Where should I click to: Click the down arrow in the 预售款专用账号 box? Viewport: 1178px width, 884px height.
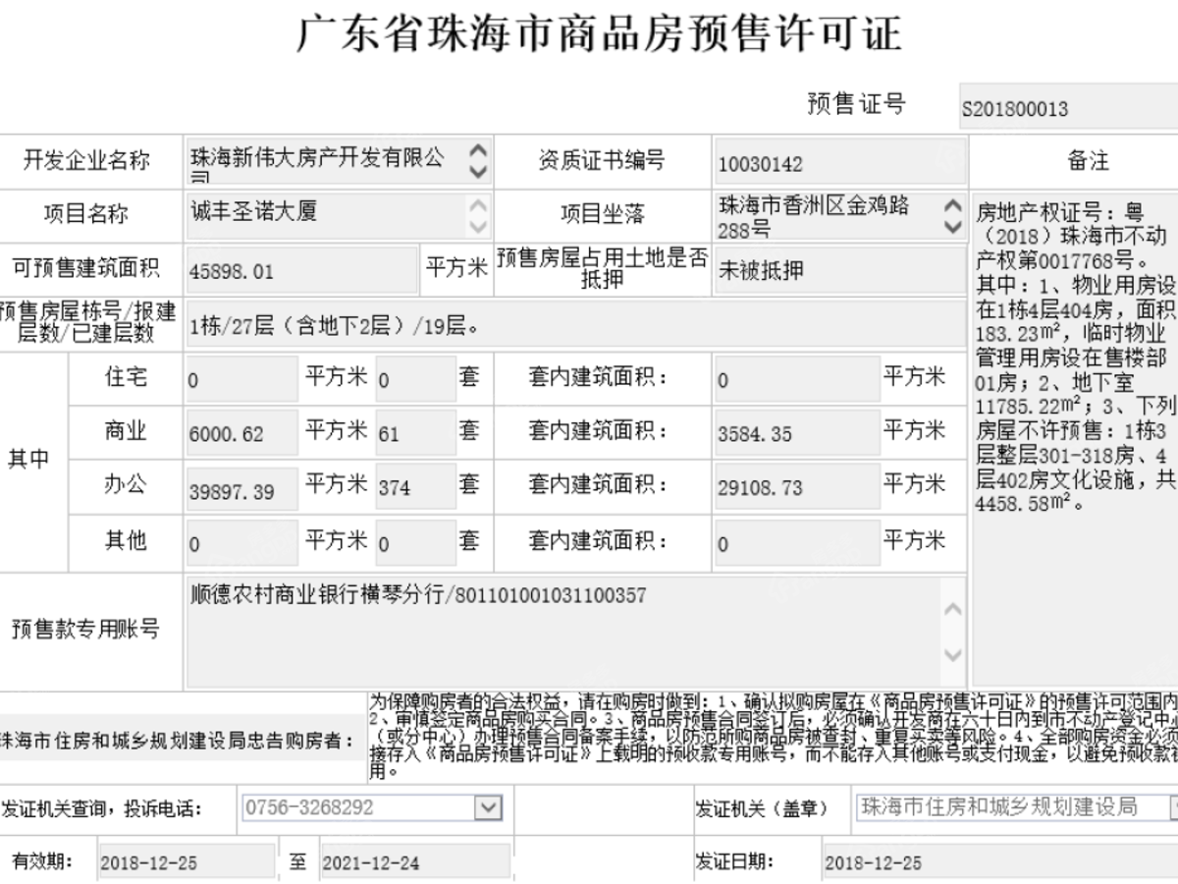click(x=952, y=653)
